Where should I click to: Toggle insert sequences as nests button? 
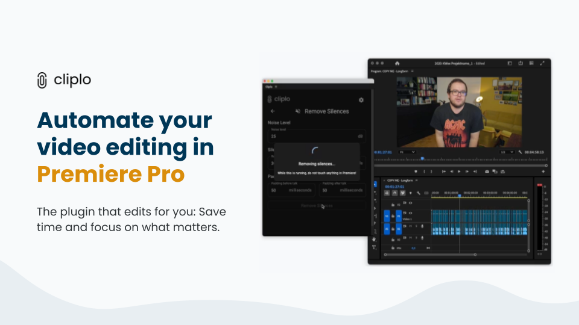click(x=387, y=193)
